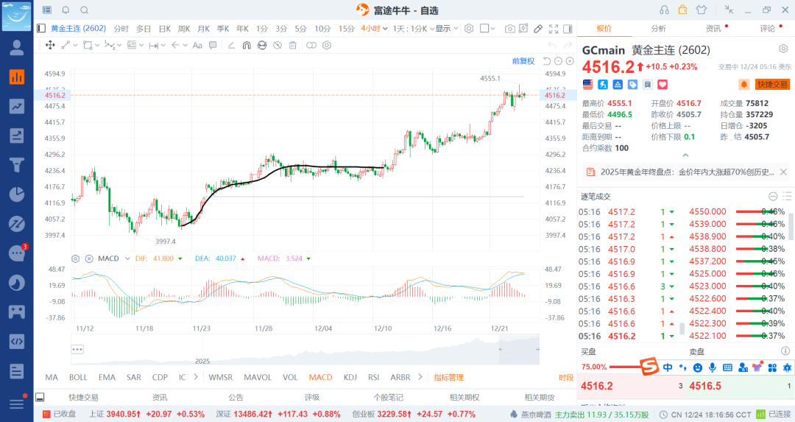Image resolution: width=795 pixels, height=422 pixels.
Task: Switch to 评论 tab in right panel
Action: 768,29
